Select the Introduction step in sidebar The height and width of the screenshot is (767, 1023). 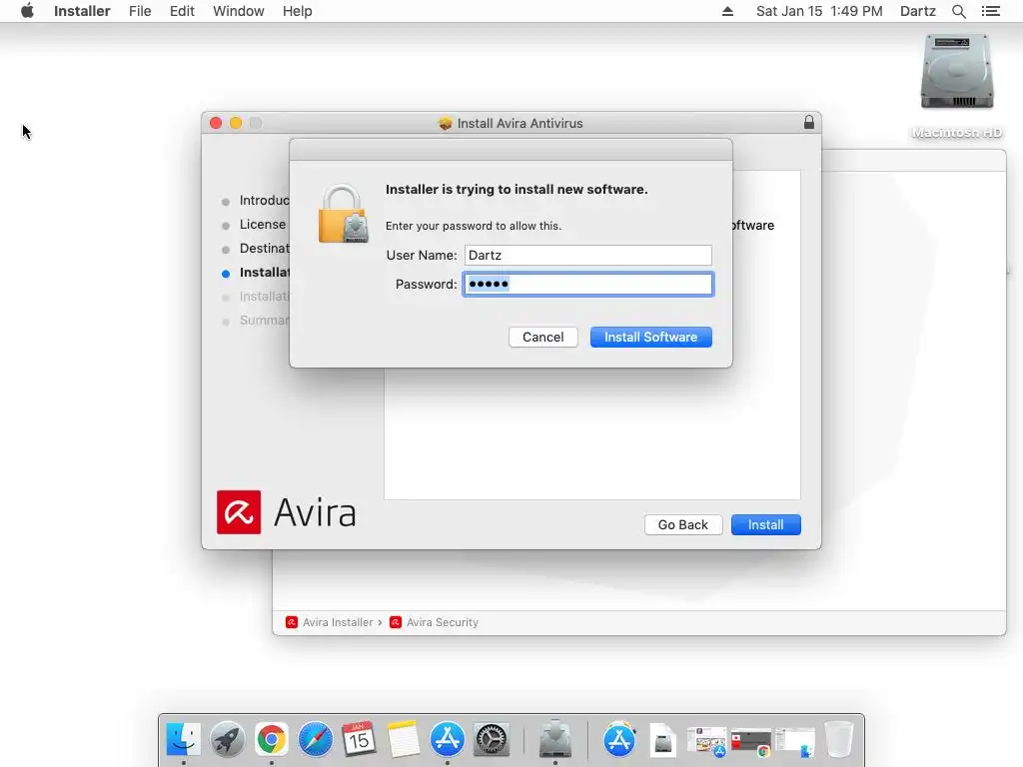click(264, 200)
